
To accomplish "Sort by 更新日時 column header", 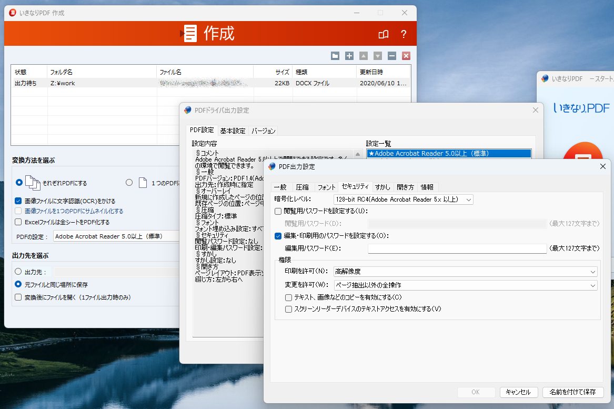I will 384,72.
